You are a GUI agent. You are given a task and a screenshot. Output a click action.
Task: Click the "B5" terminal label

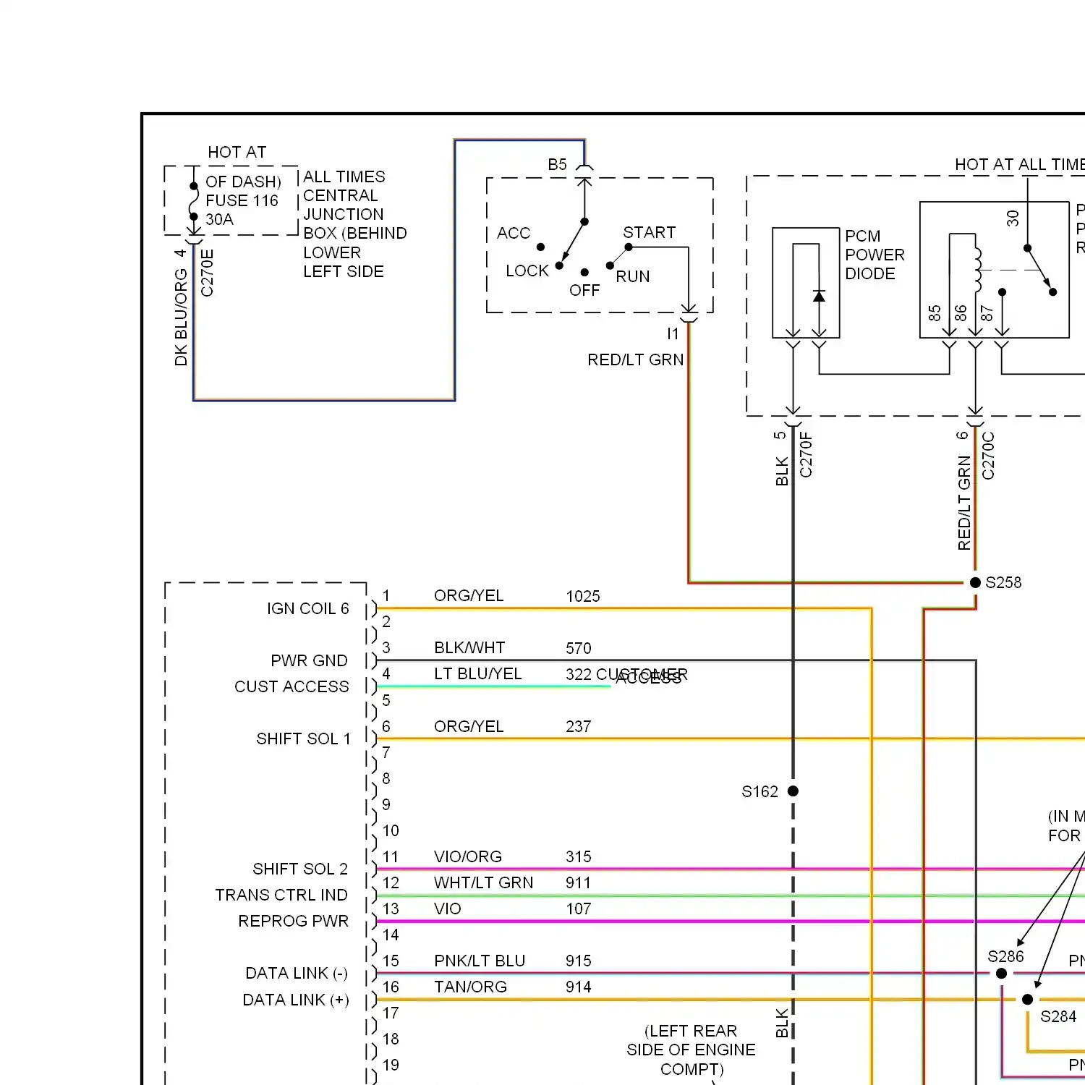pos(557,164)
